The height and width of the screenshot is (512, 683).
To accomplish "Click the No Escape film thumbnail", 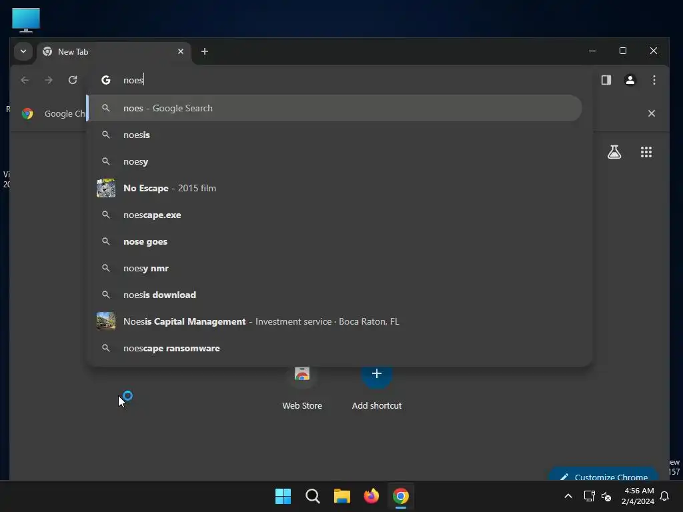I will 106,188.
